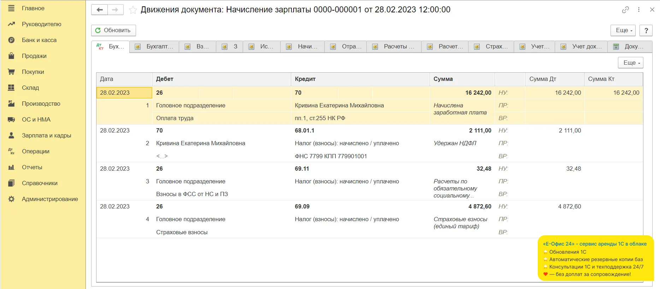Open the Учет дох… tab

pyautogui.click(x=582, y=47)
